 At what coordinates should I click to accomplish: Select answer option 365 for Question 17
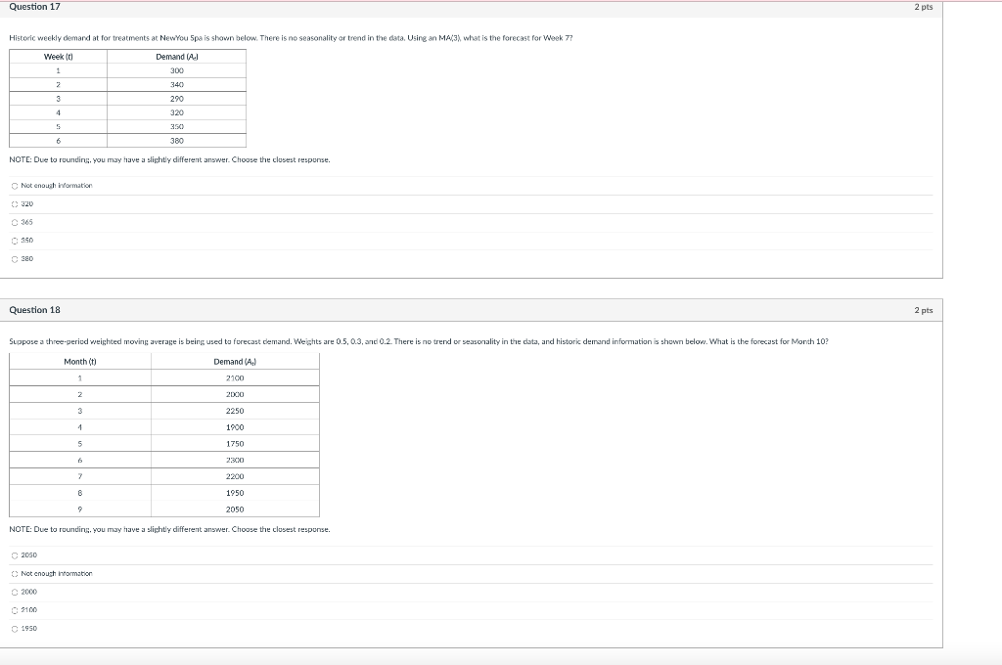click(14, 222)
